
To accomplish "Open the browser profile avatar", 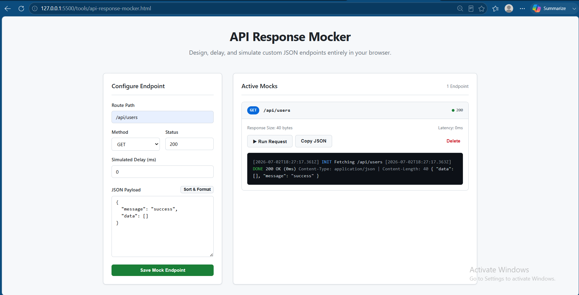I will 509,8.
